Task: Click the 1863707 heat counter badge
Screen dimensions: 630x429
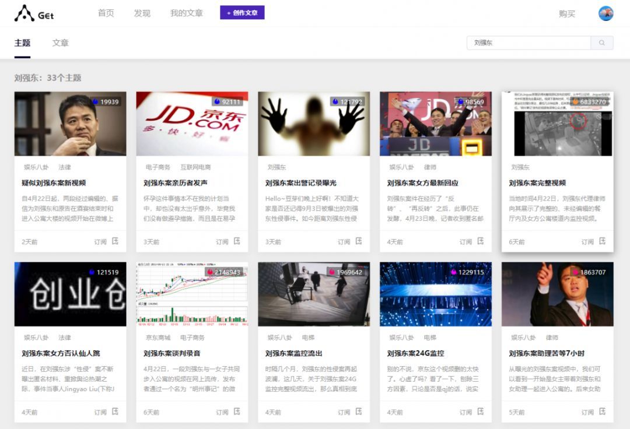Action: tap(589, 272)
